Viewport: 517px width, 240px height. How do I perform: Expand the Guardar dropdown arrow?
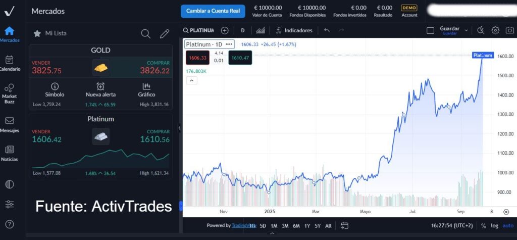tap(466, 30)
